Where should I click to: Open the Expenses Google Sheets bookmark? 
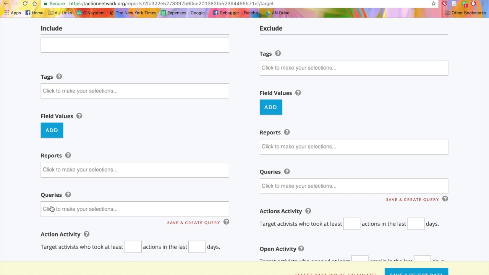coord(185,13)
